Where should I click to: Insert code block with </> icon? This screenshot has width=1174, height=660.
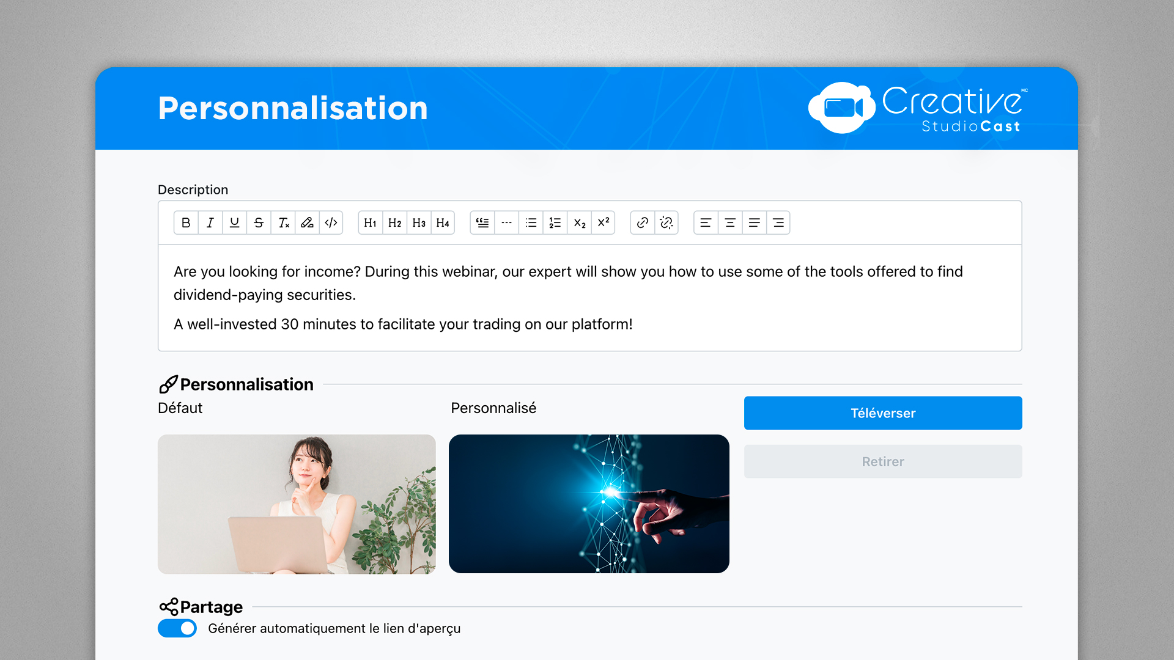click(331, 223)
